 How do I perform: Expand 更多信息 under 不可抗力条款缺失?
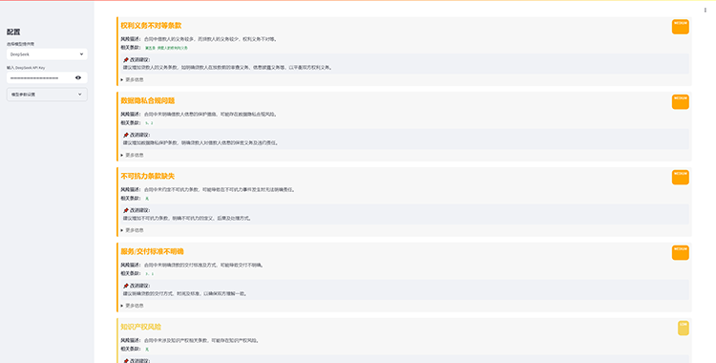(132, 230)
